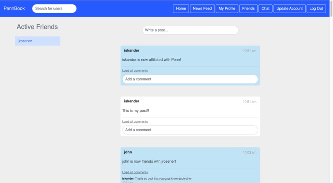Open iskander's name on 'This is my post!!'
The height and width of the screenshot is (183, 333).
[x=132, y=101]
